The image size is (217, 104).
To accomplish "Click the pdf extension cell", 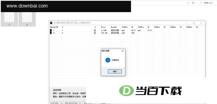I will point(123,33).
